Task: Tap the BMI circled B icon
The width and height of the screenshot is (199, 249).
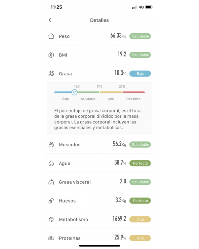Action: coord(51,55)
